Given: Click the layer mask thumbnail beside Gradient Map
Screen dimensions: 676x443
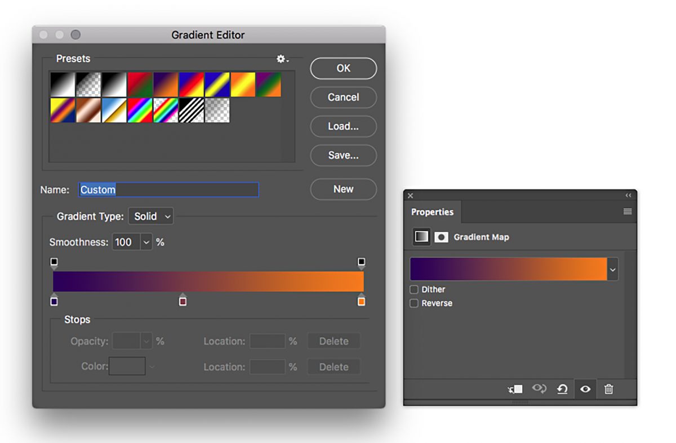Looking at the screenshot, I should [440, 237].
